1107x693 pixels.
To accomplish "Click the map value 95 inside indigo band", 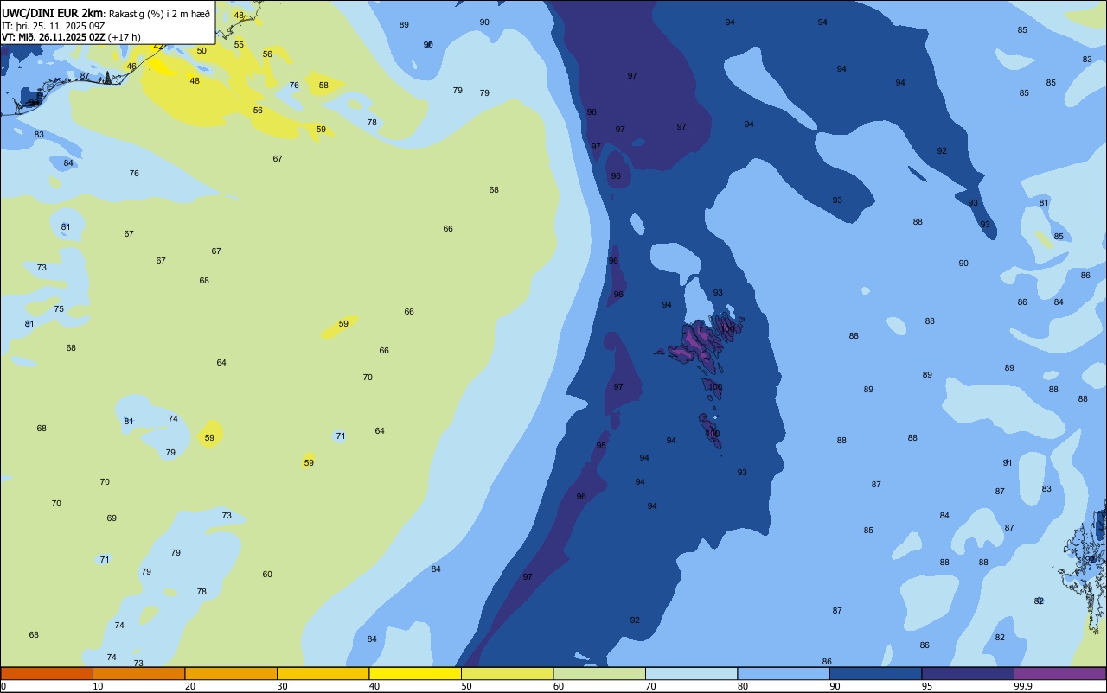I will click(601, 446).
